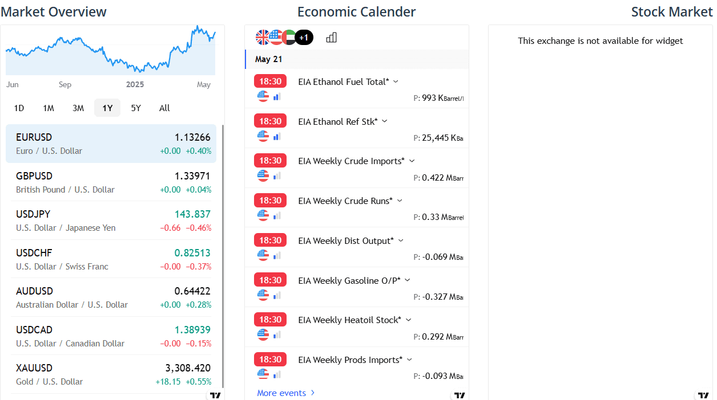This screenshot has height=400, width=717.
Task: Click the UK flag country filter
Action: pyautogui.click(x=262, y=38)
